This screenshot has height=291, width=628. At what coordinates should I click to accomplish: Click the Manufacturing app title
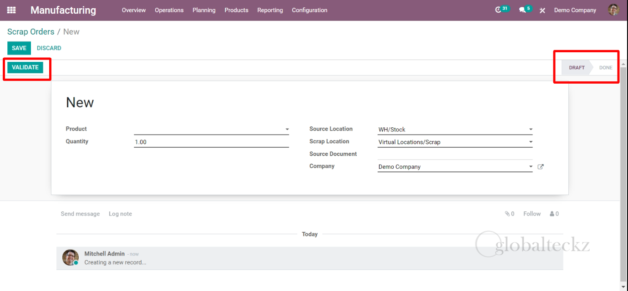(x=63, y=10)
